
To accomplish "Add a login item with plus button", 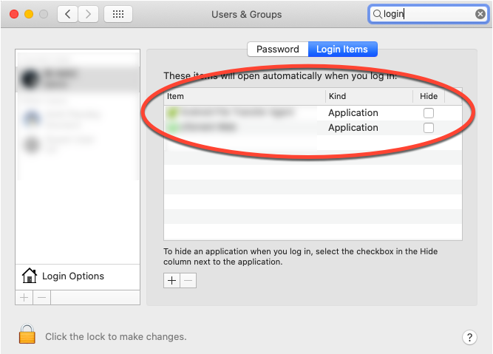I will pos(172,281).
